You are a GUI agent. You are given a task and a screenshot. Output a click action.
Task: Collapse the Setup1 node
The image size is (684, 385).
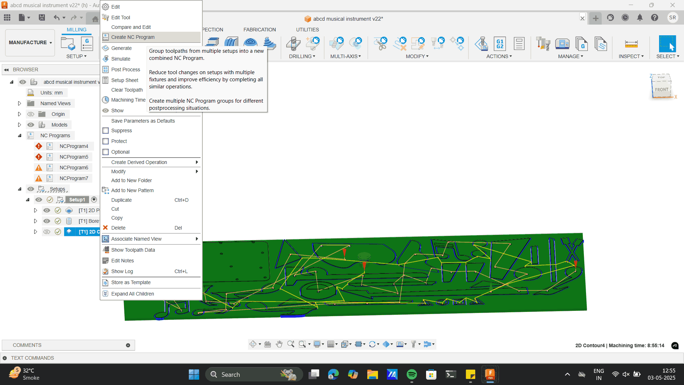pyautogui.click(x=27, y=200)
